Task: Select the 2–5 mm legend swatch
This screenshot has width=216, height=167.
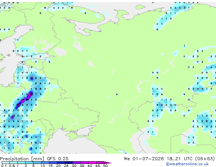Action: pyautogui.click(x=29, y=163)
